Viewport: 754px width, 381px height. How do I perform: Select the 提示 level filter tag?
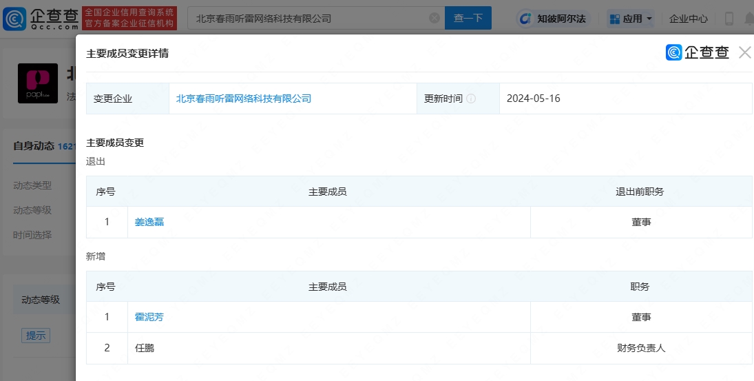tap(35, 336)
